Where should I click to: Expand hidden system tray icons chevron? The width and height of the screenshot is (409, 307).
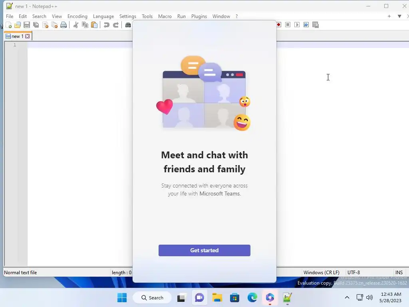point(347,297)
